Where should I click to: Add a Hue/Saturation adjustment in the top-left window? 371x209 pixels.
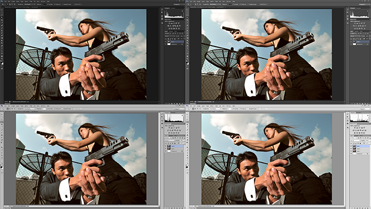[168, 26]
